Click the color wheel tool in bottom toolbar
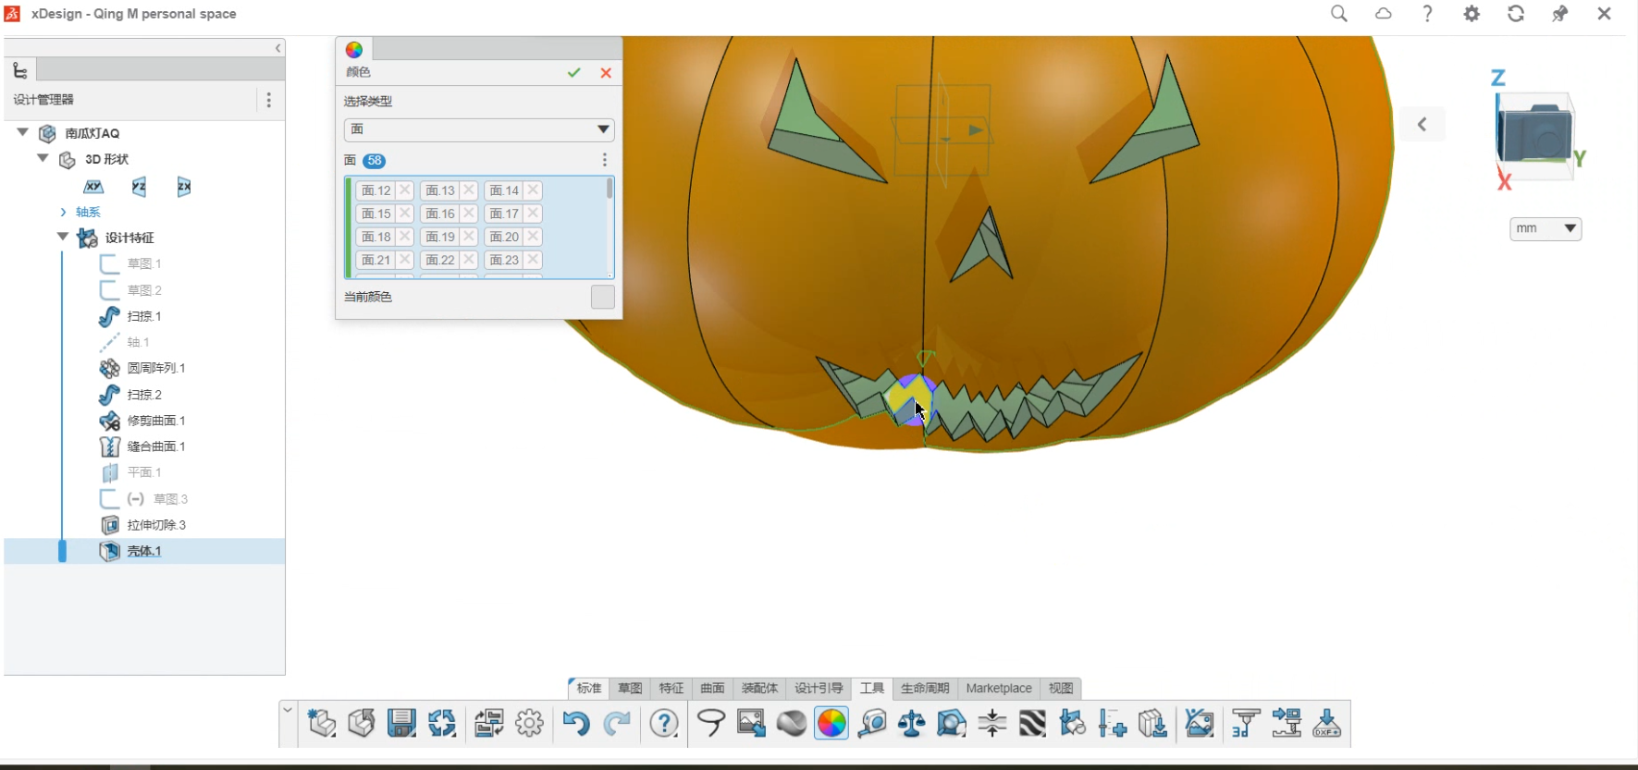This screenshot has width=1638, height=770. click(831, 723)
